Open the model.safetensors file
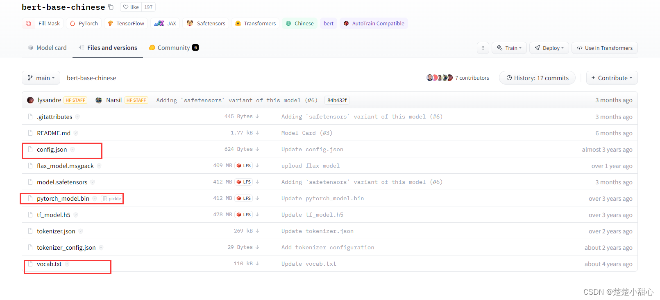Image resolution: width=660 pixels, height=300 pixels. click(62, 182)
